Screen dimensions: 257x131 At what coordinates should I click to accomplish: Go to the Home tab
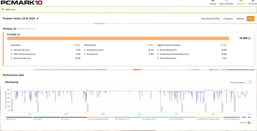tap(213, 2)
